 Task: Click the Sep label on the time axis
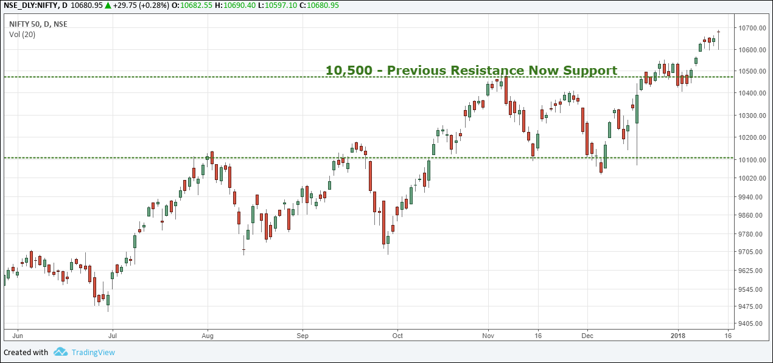tap(303, 335)
